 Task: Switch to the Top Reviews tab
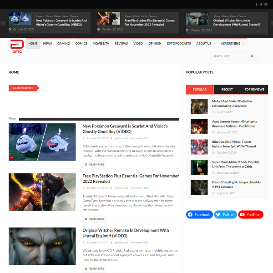click(254, 90)
